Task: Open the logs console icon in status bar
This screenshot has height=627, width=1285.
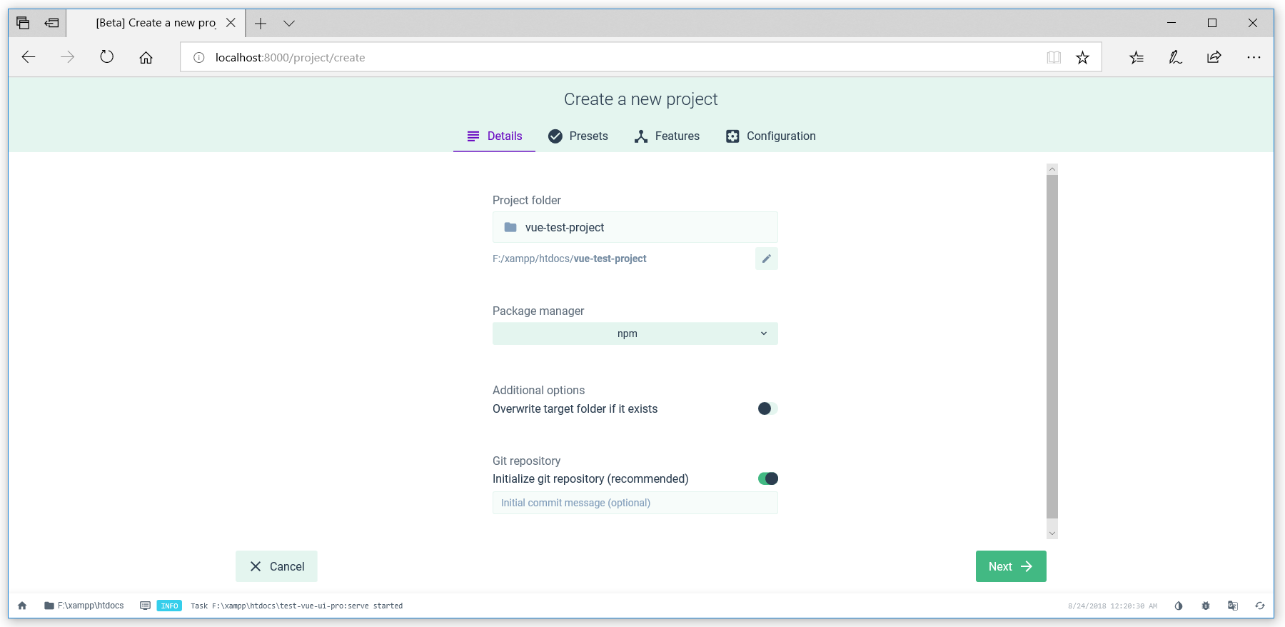Action: (145, 606)
